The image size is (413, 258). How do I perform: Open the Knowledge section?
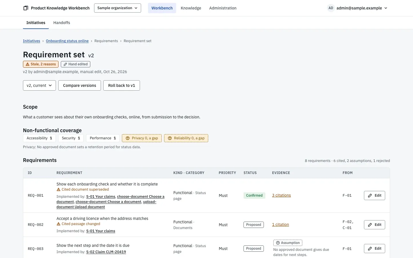(x=191, y=8)
